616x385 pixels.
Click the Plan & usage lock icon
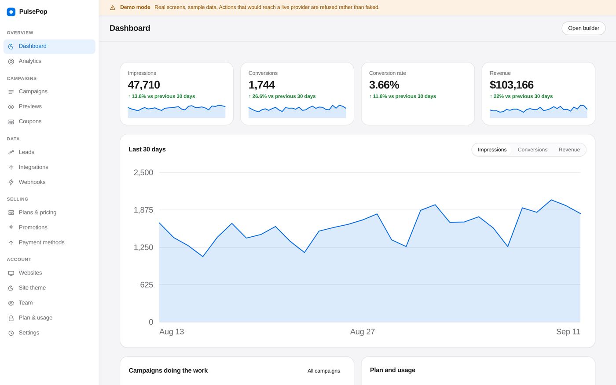(x=11, y=318)
